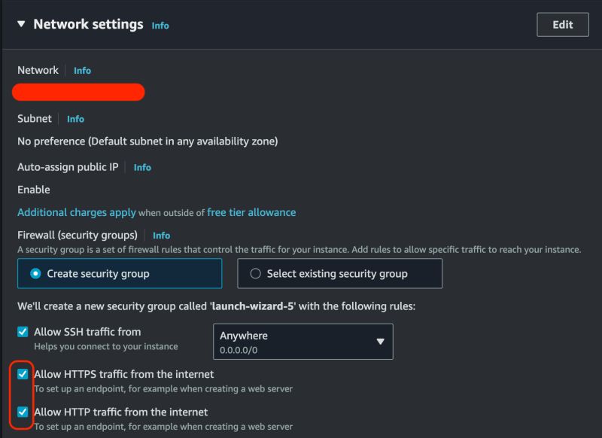
Task: Open Info link beside Subnet label
Action: tap(76, 119)
